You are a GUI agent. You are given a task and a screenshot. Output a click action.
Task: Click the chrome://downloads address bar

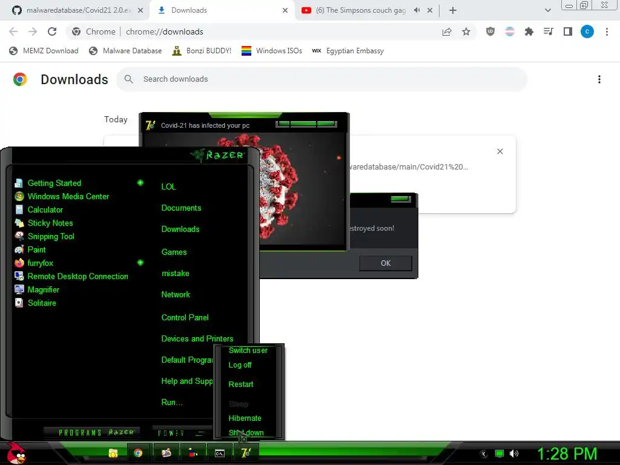[x=253, y=31]
